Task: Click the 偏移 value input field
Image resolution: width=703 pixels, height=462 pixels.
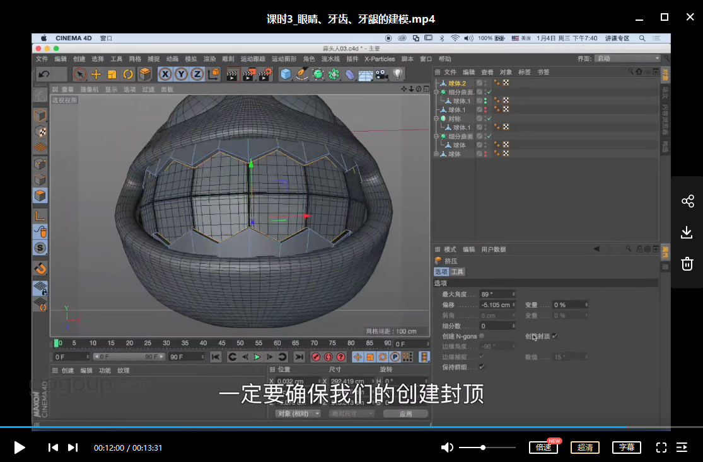Action: click(x=497, y=305)
